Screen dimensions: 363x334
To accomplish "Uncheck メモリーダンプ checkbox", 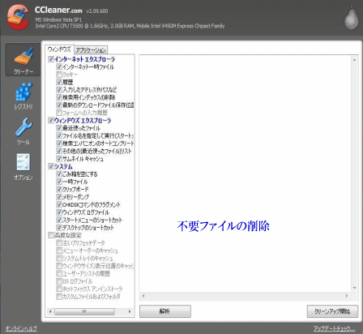I will [x=59, y=196].
